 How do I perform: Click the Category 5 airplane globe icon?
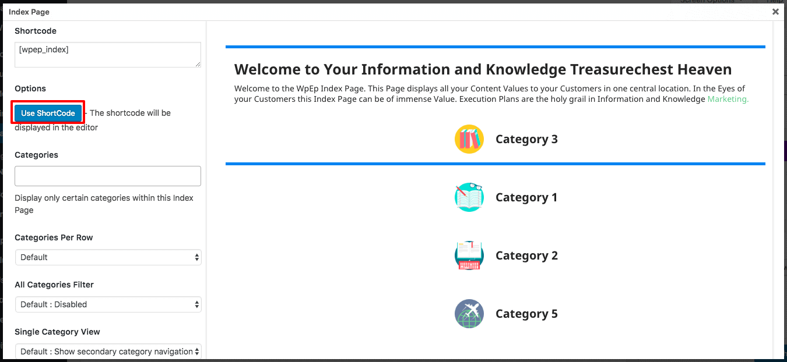click(x=469, y=314)
